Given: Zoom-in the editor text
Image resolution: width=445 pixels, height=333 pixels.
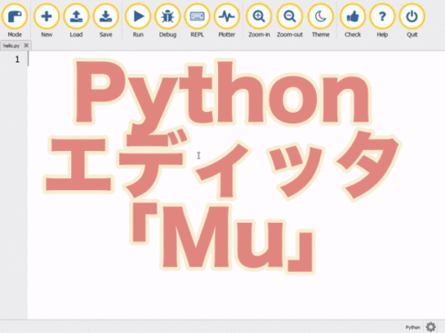Looking at the screenshot, I should click(259, 20).
